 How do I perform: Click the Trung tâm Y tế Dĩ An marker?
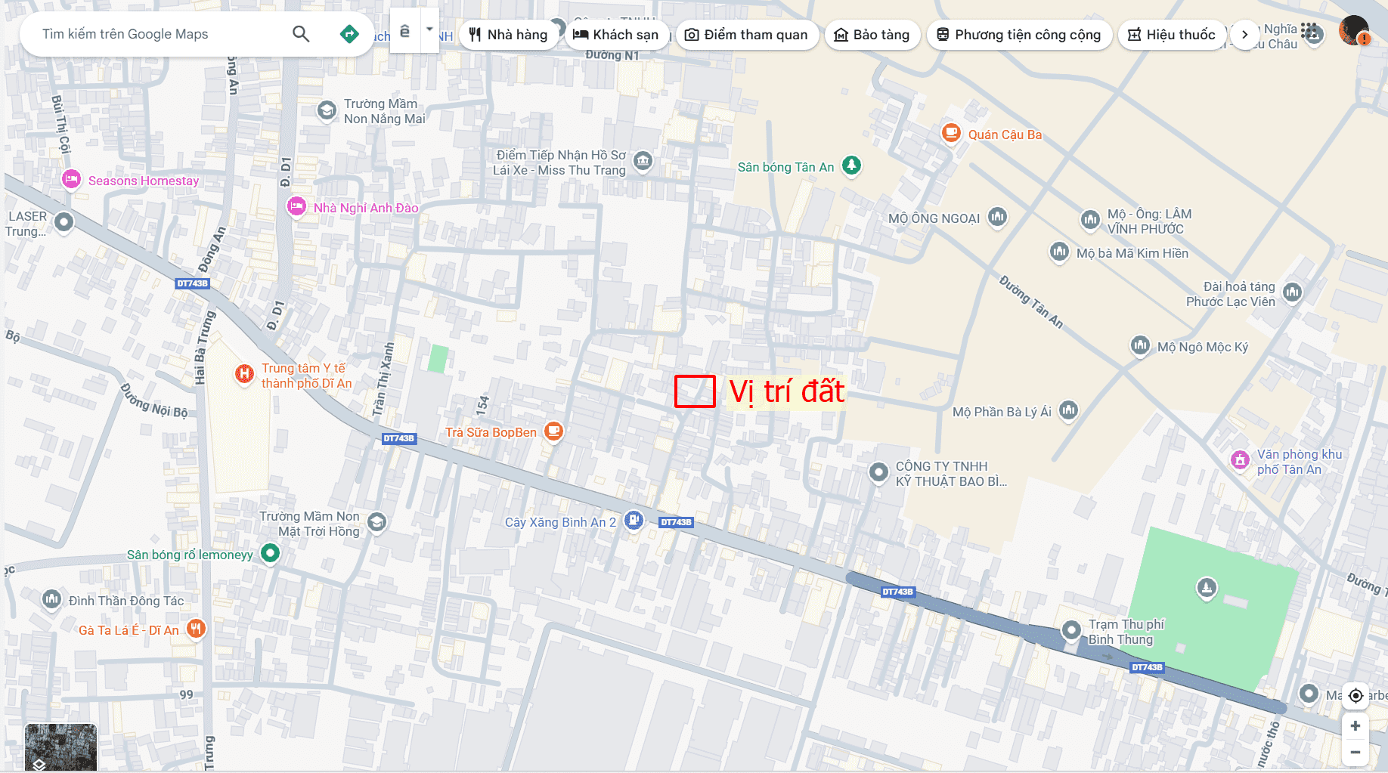coord(244,373)
